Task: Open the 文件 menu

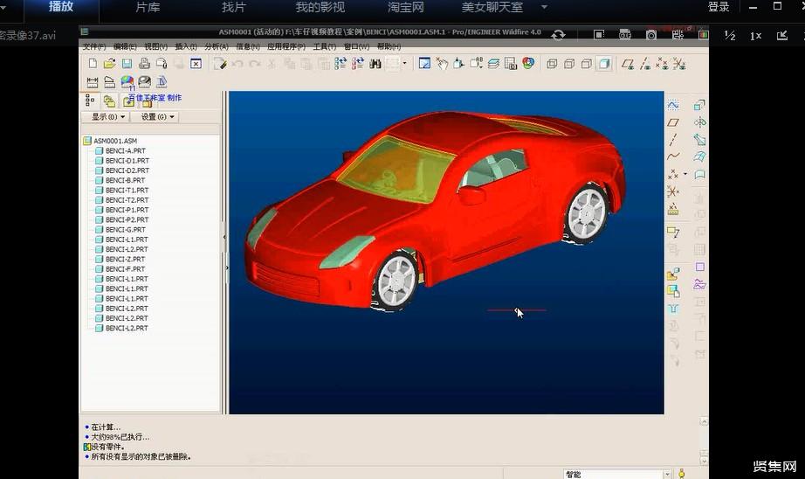Action: tap(93, 46)
